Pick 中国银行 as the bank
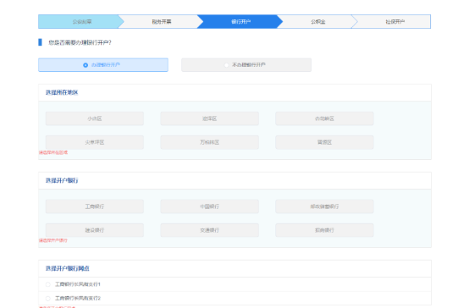The height and width of the screenshot is (308, 469). coord(209,206)
